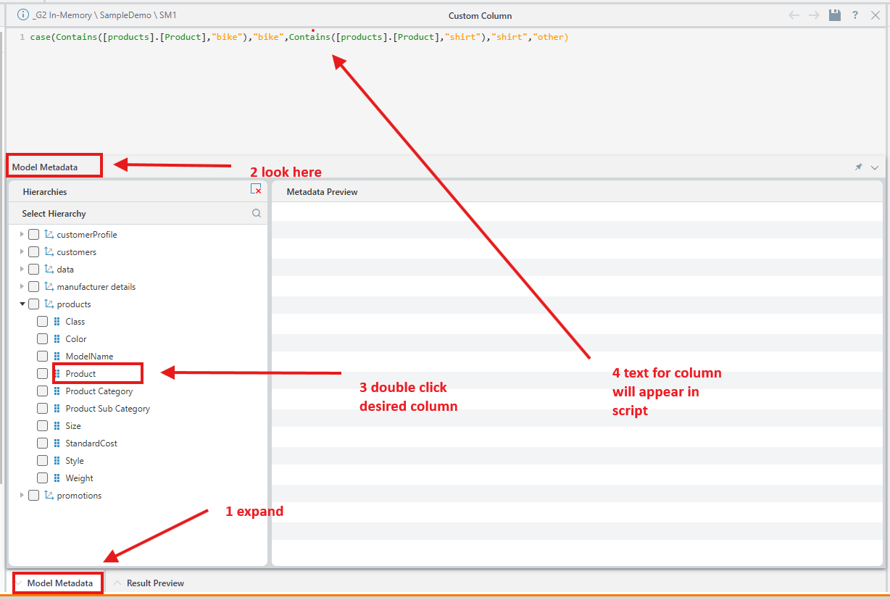The height and width of the screenshot is (600, 890).
Task: Check the Weight checkbox
Action: tap(43, 478)
